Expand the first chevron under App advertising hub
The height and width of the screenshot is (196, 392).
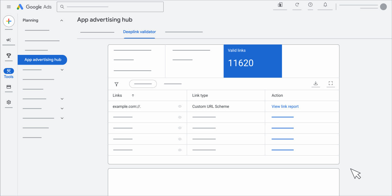click(x=62, y=69)
